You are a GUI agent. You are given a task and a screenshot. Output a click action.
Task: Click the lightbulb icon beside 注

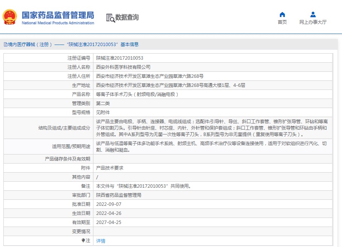(83, 241)
